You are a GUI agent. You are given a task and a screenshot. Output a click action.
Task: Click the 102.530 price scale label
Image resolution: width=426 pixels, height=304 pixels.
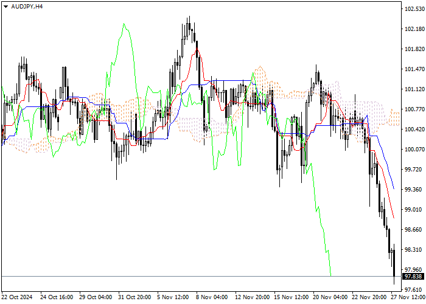[x=414, y=9]
